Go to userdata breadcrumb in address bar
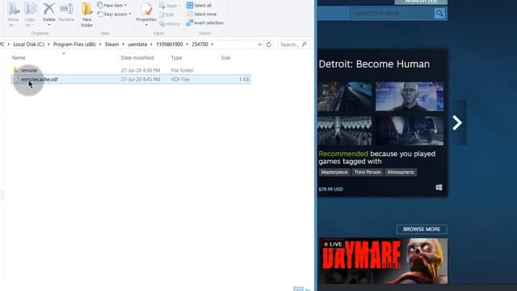This screenshot has height=291, width=517. [x=137, y=44]
